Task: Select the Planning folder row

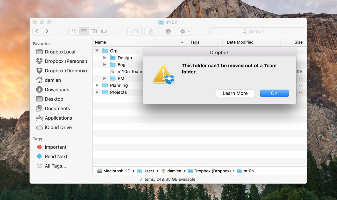Action: coord(118,85)
